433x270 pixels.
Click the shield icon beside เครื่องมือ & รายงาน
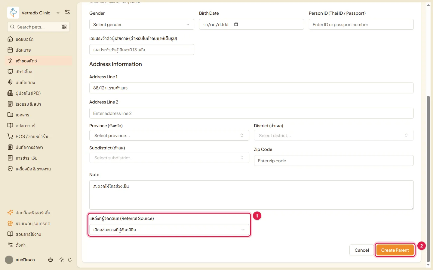(10, 169)
